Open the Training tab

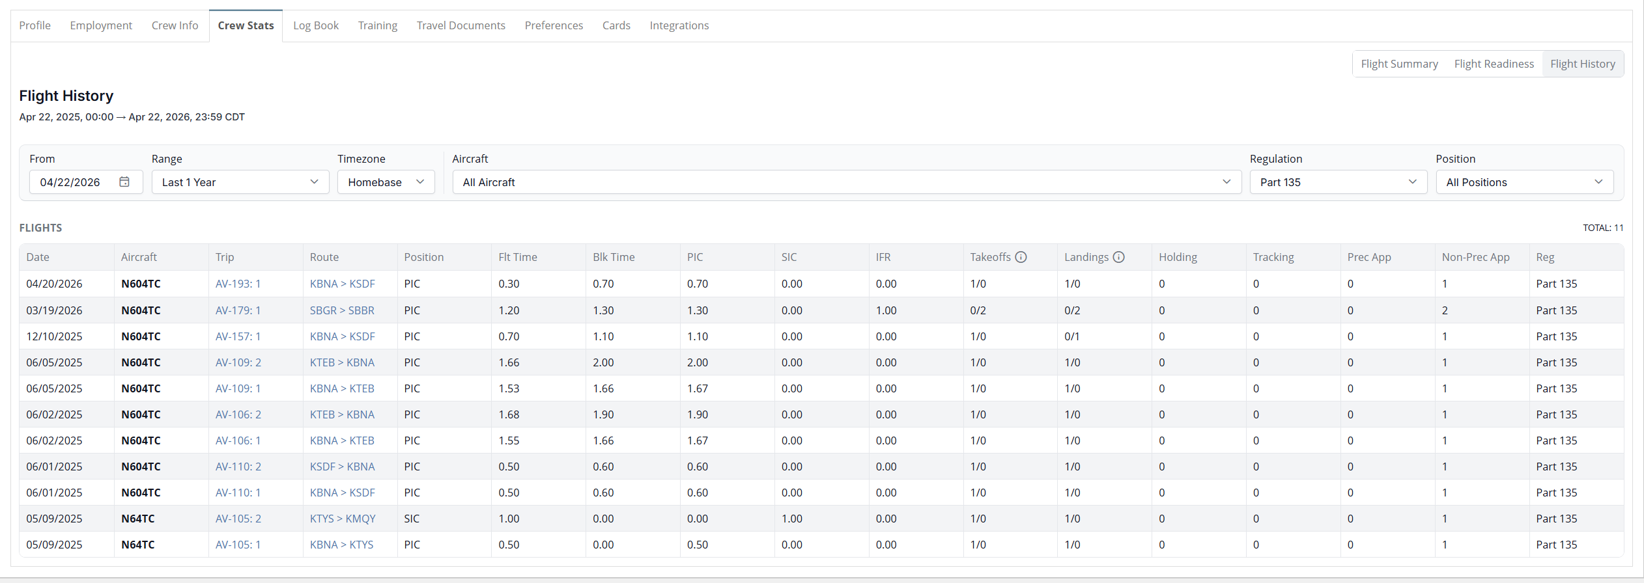(377, 25)
